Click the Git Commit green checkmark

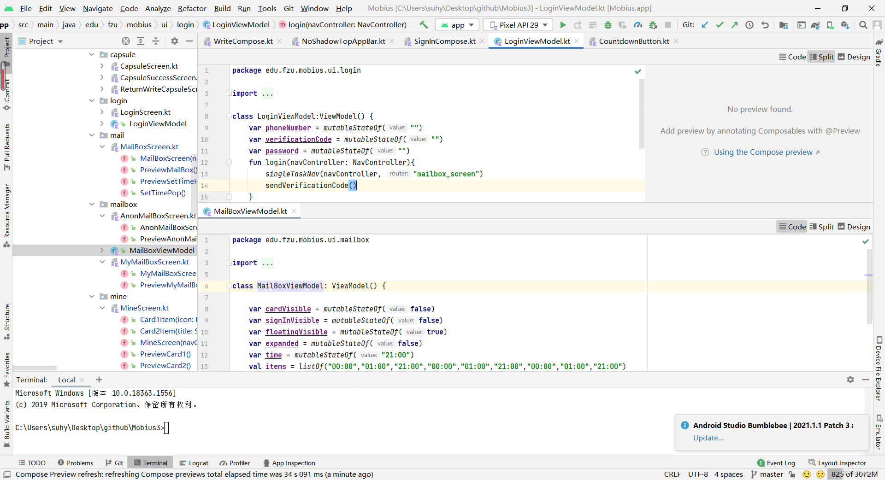tap(720, 25)
